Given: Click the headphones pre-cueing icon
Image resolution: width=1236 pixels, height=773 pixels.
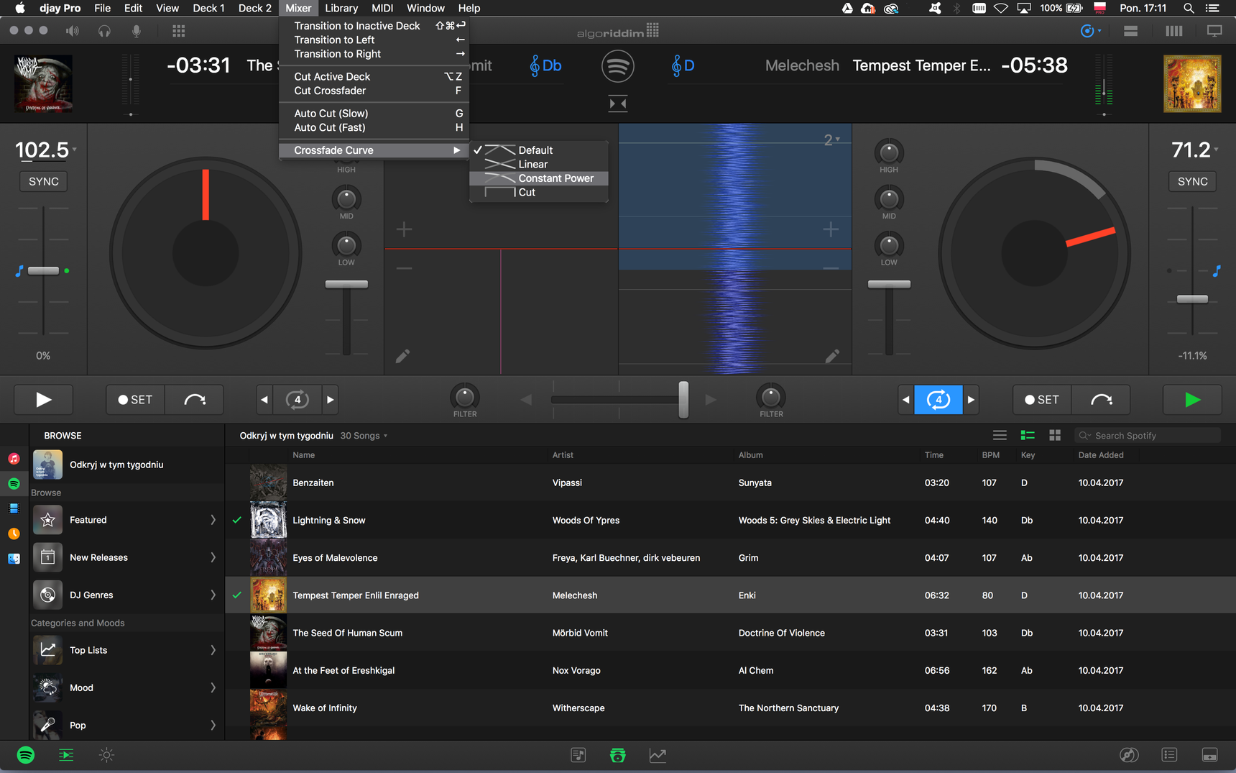Looking at the screenshot, I should [104, 31].
